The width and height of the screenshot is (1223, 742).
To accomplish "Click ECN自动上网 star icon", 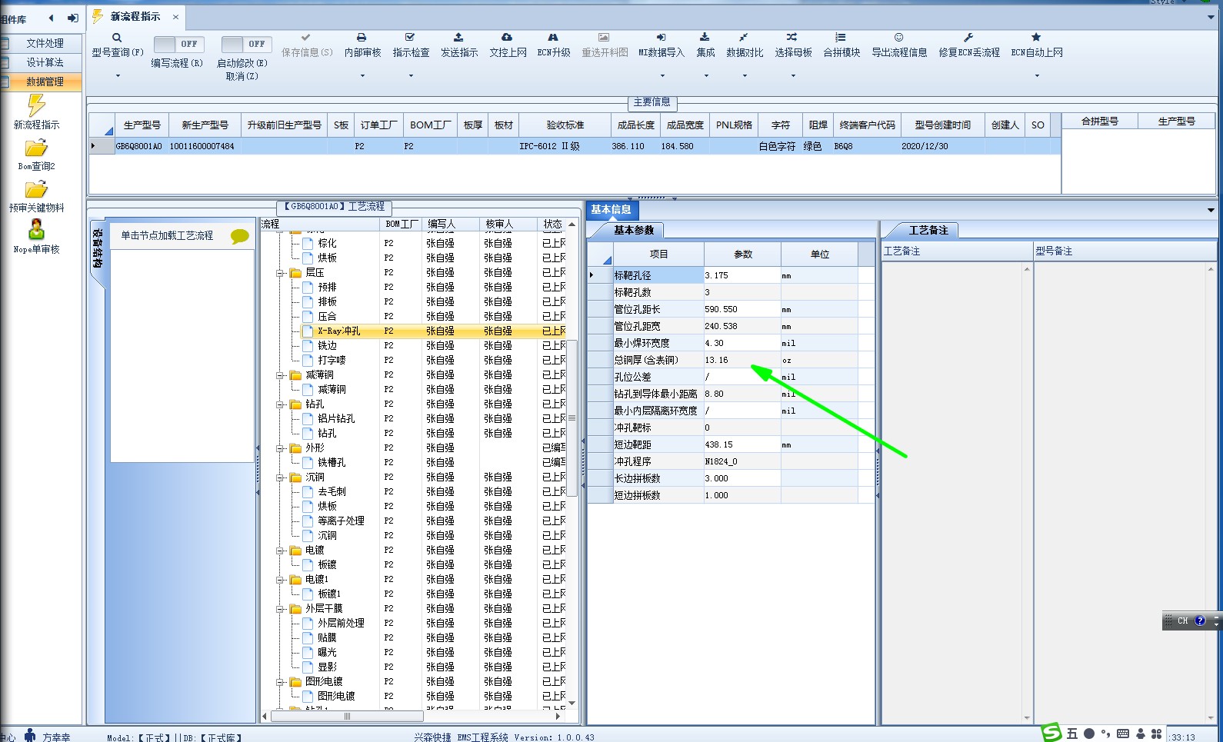I will pyautogui.click(x=1036, y=37).
